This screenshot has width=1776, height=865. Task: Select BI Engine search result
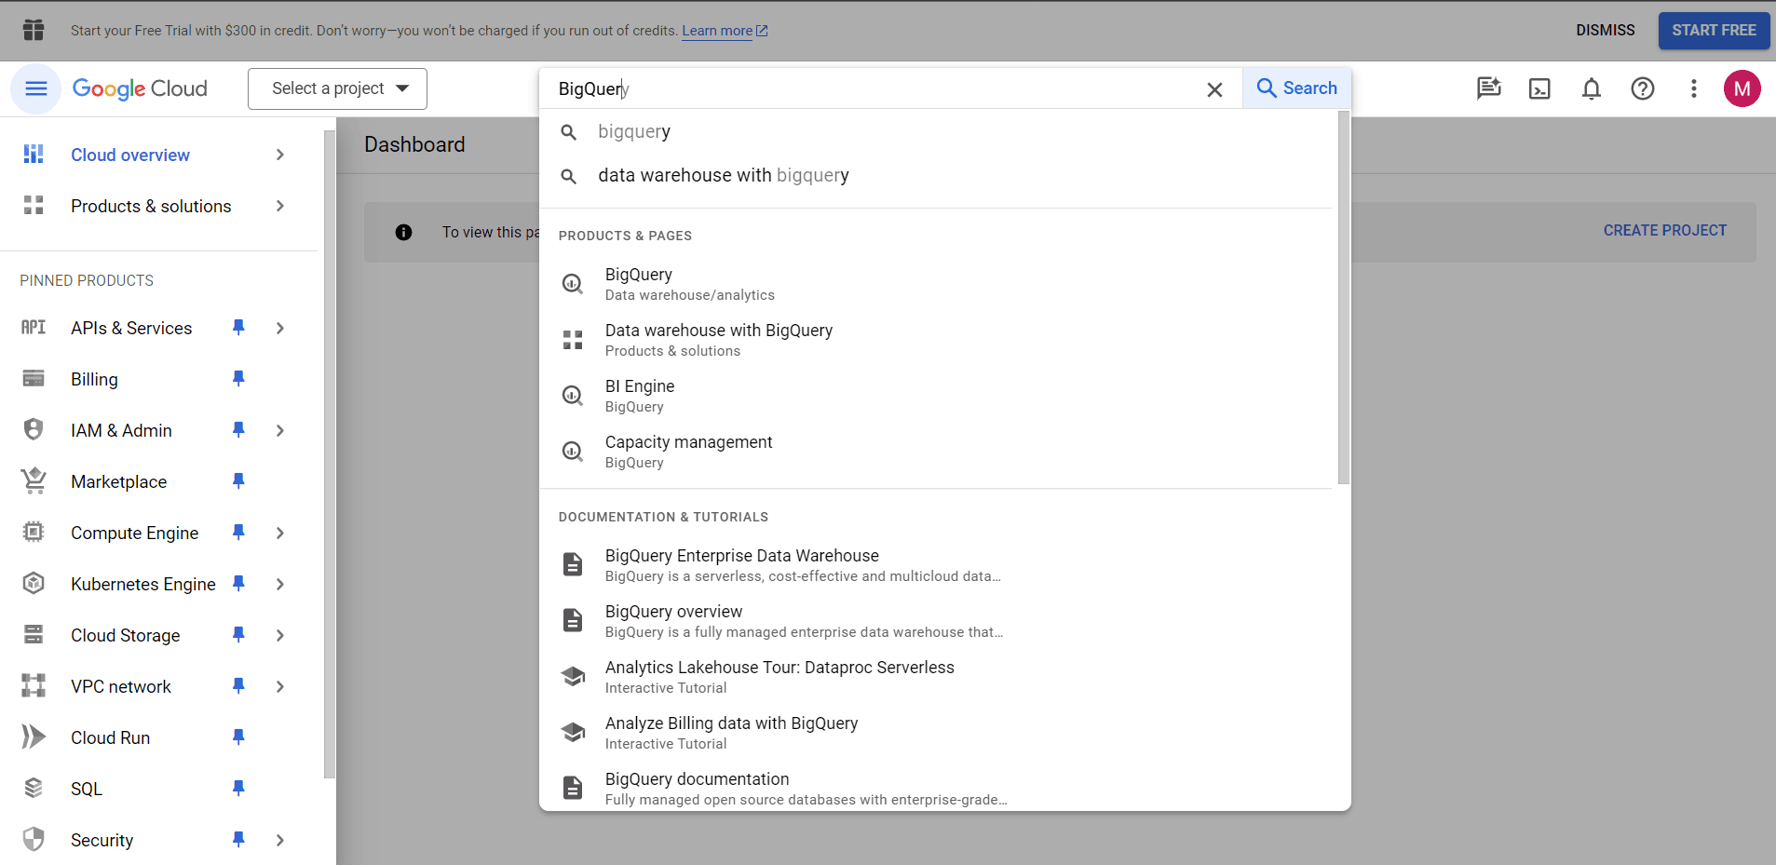pos(937,396)
